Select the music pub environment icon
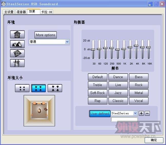The height and width of the screenshot is (145, 166). pos(17,63)
